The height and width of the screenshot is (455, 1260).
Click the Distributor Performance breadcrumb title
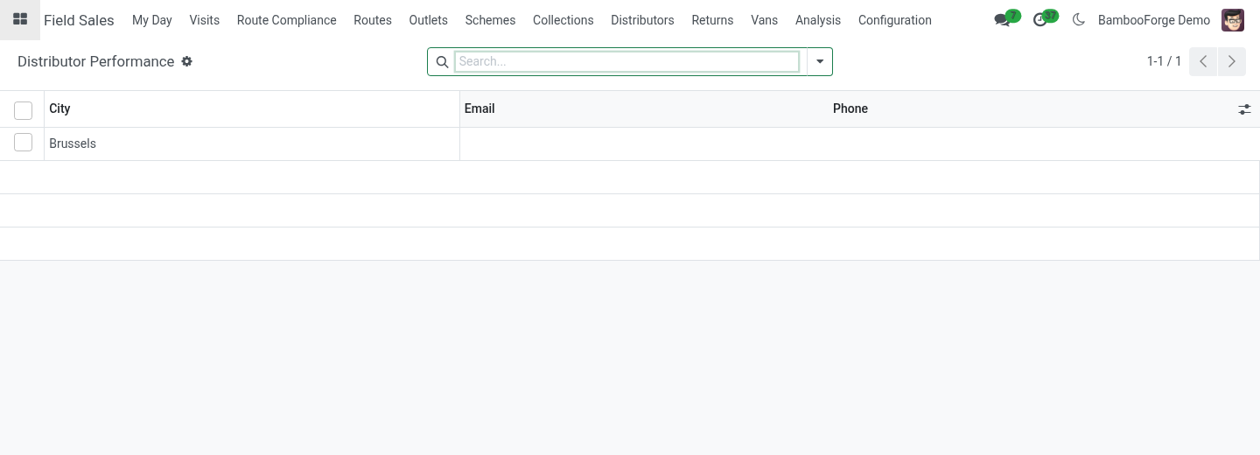pyautogui.click(x=96, y=61)
